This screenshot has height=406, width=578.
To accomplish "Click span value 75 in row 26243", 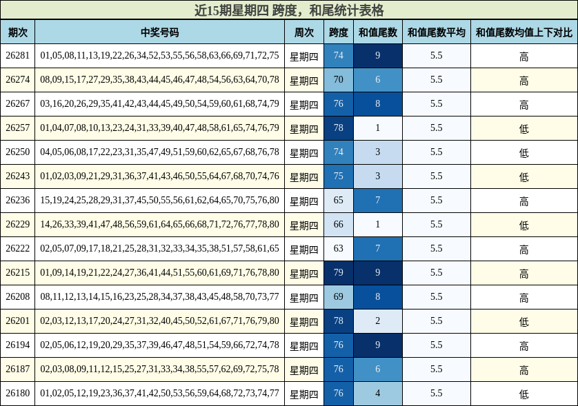I will [339, 176].
